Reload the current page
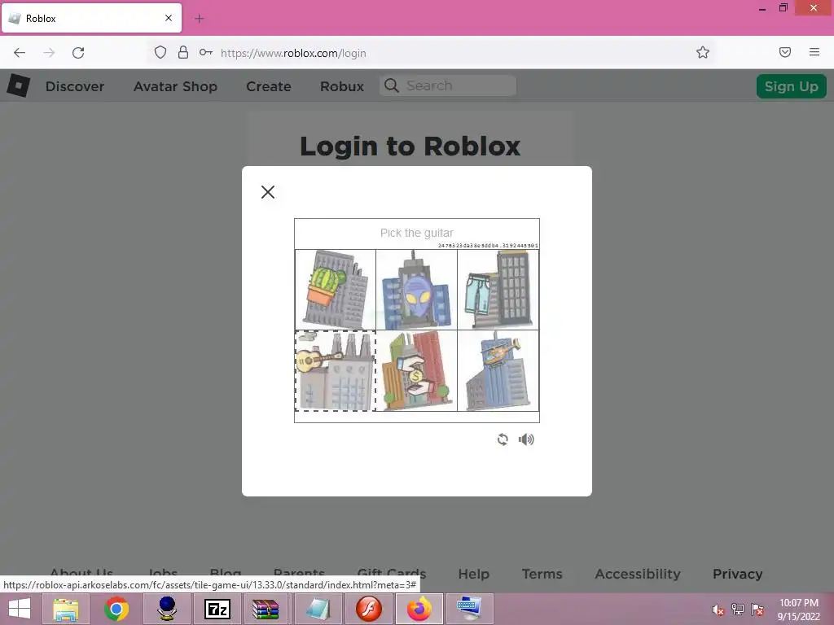 78,53
